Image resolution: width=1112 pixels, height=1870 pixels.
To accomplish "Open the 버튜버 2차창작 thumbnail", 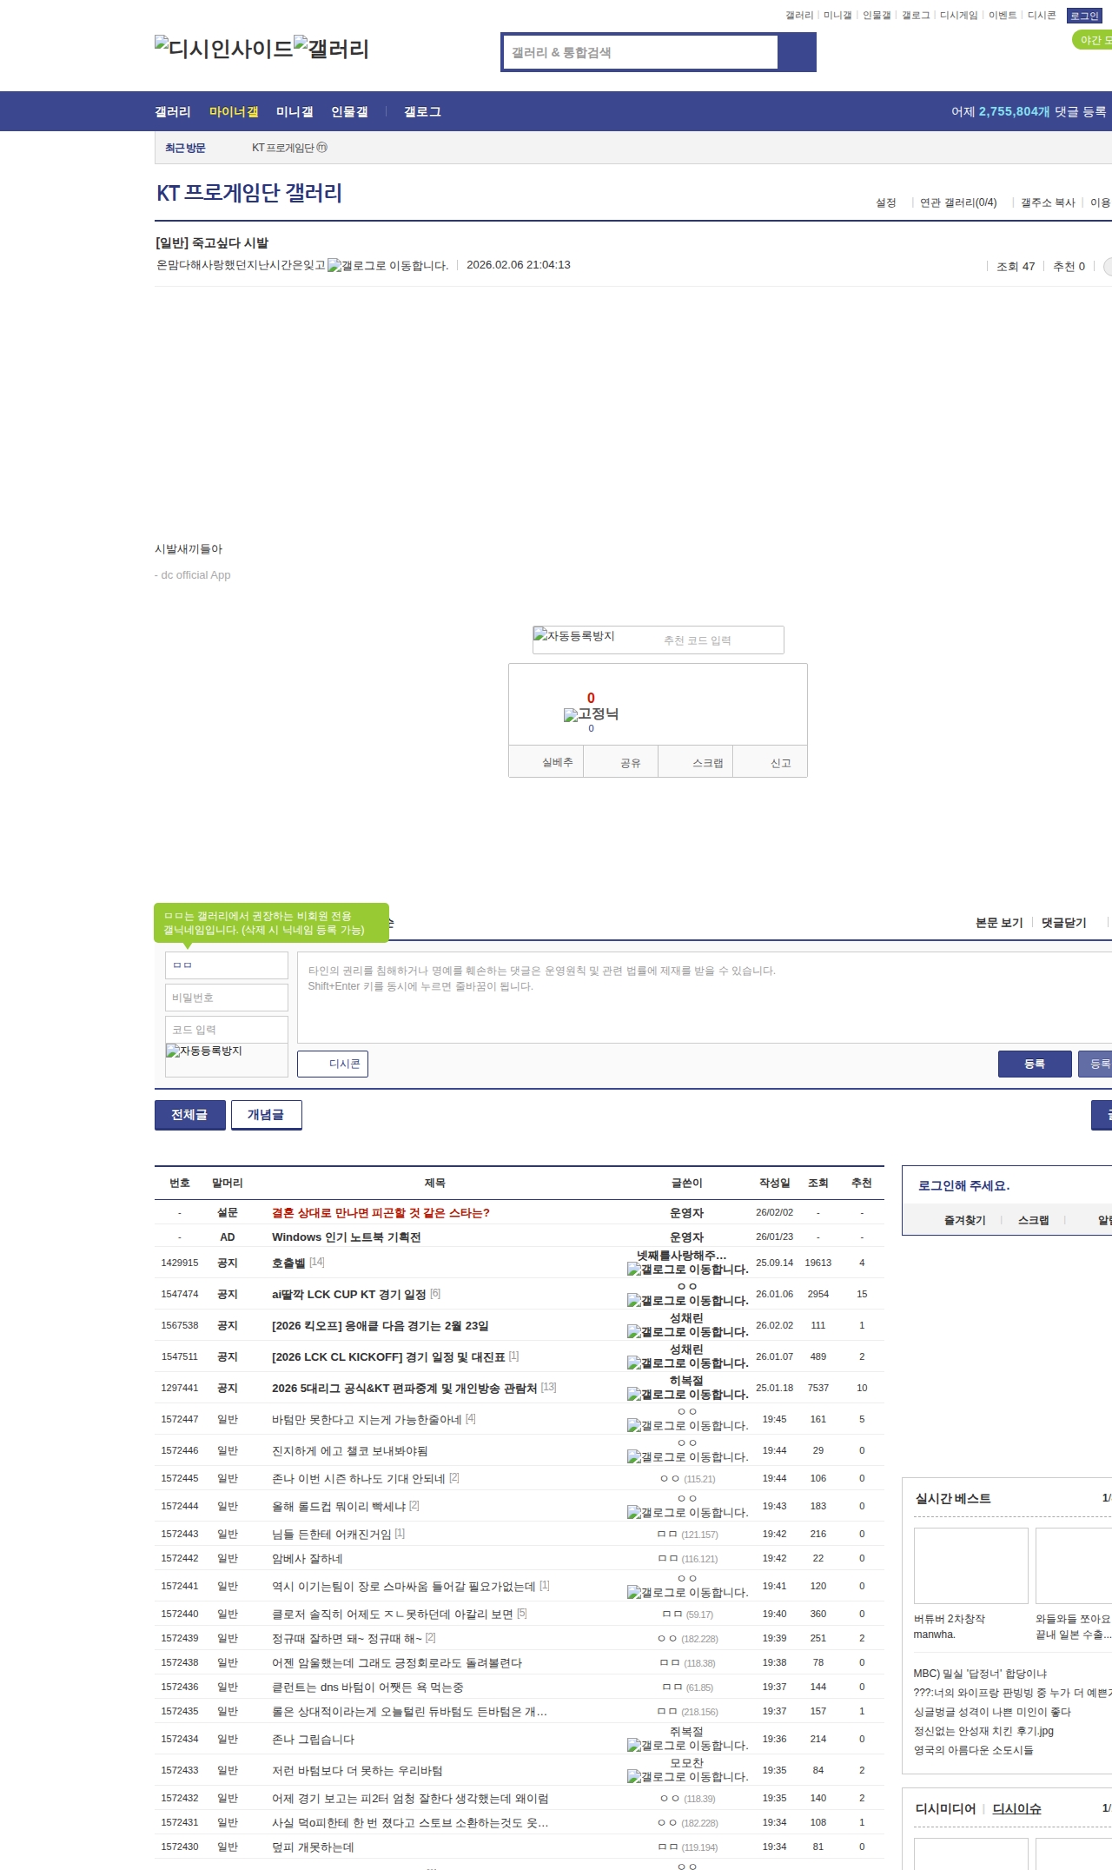I will pos(970,1565).
